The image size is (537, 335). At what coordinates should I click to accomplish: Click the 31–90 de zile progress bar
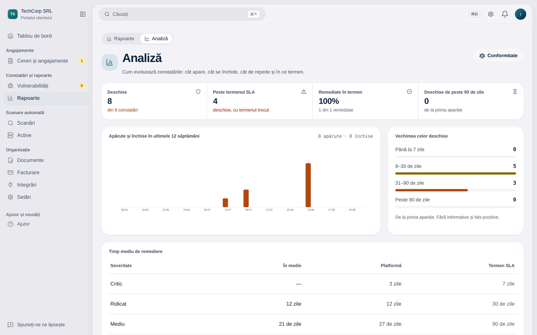click(456, 190)
